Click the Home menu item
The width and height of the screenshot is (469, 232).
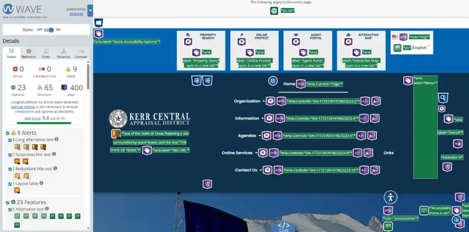289,84
